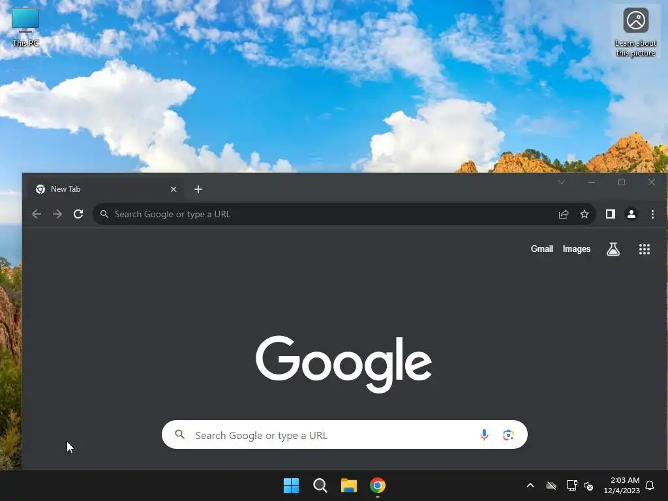Open Windows taskbar search
This screenshot has width=668, height=501.
pos(320,485)
